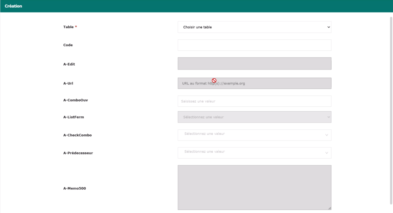Click the Code field label
393x213 pixels.
click(x=68, y=45)
